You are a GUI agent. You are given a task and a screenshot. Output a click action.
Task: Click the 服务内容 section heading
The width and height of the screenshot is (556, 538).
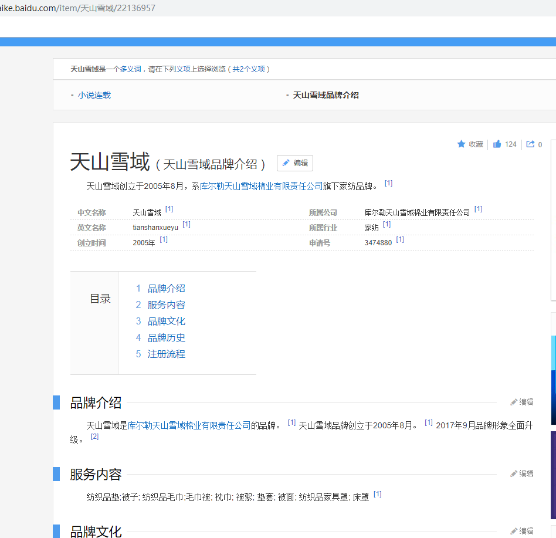[96, 475]
